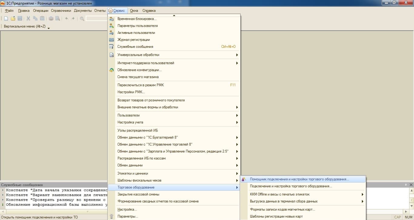Click the Cut scissors icon
The width and height of the screenshot is (414, 220).
28,18
